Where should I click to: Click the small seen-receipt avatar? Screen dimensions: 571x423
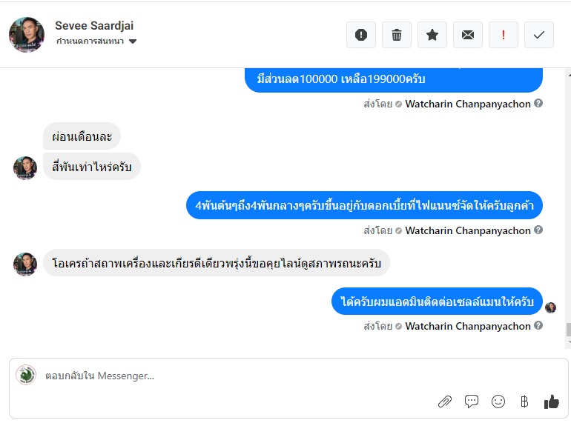(x=550, y=307)
